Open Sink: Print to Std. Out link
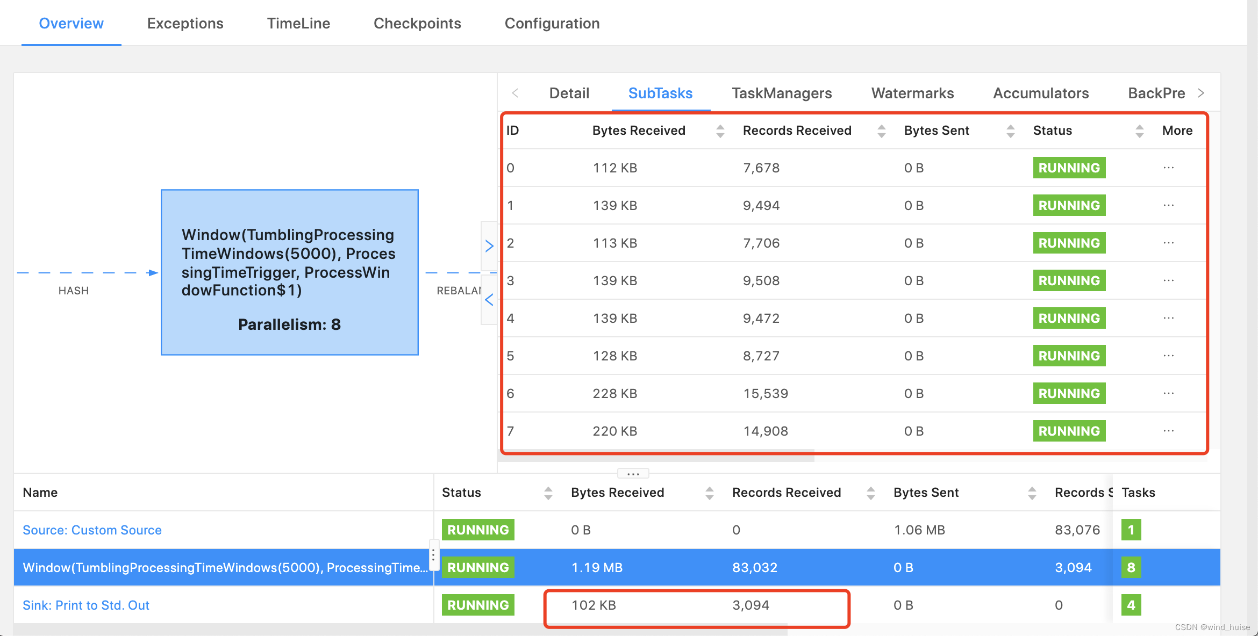 coord(86,605)
